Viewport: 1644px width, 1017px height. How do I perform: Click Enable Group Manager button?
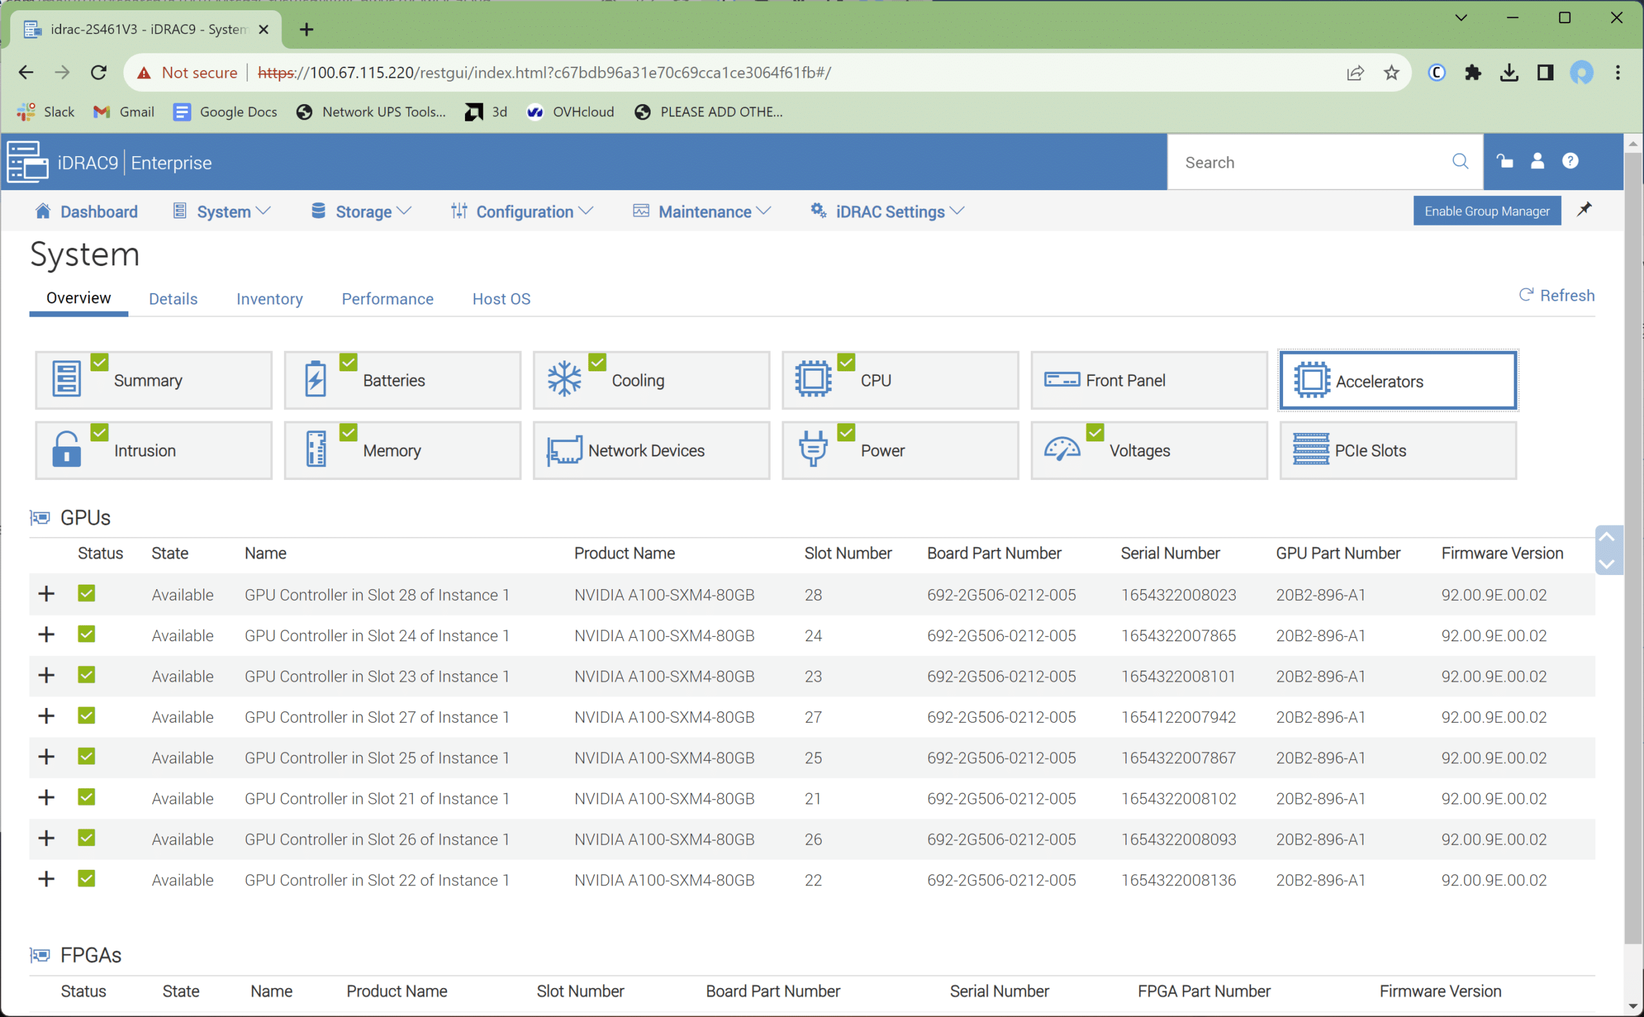click(1487, 211)
